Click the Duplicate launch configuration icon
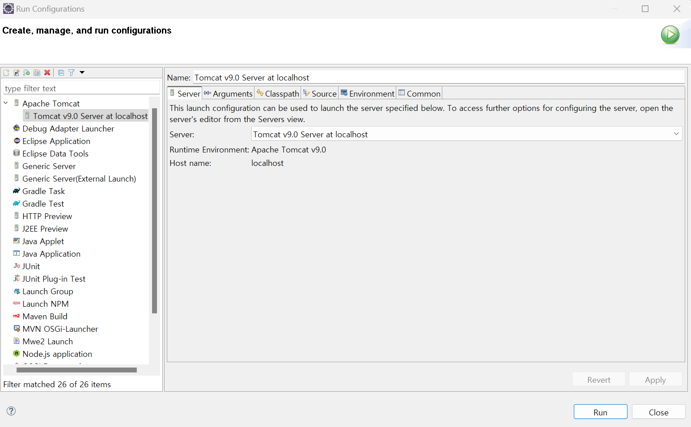Screen dimensions: 691x427 (37, 72)
